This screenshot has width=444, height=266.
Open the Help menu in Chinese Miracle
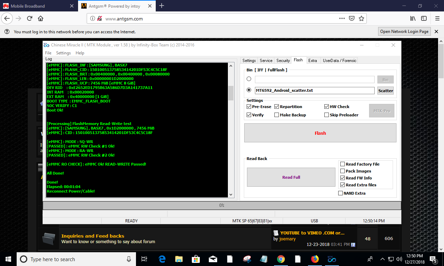pyautogui.click(x=80, y=53)
